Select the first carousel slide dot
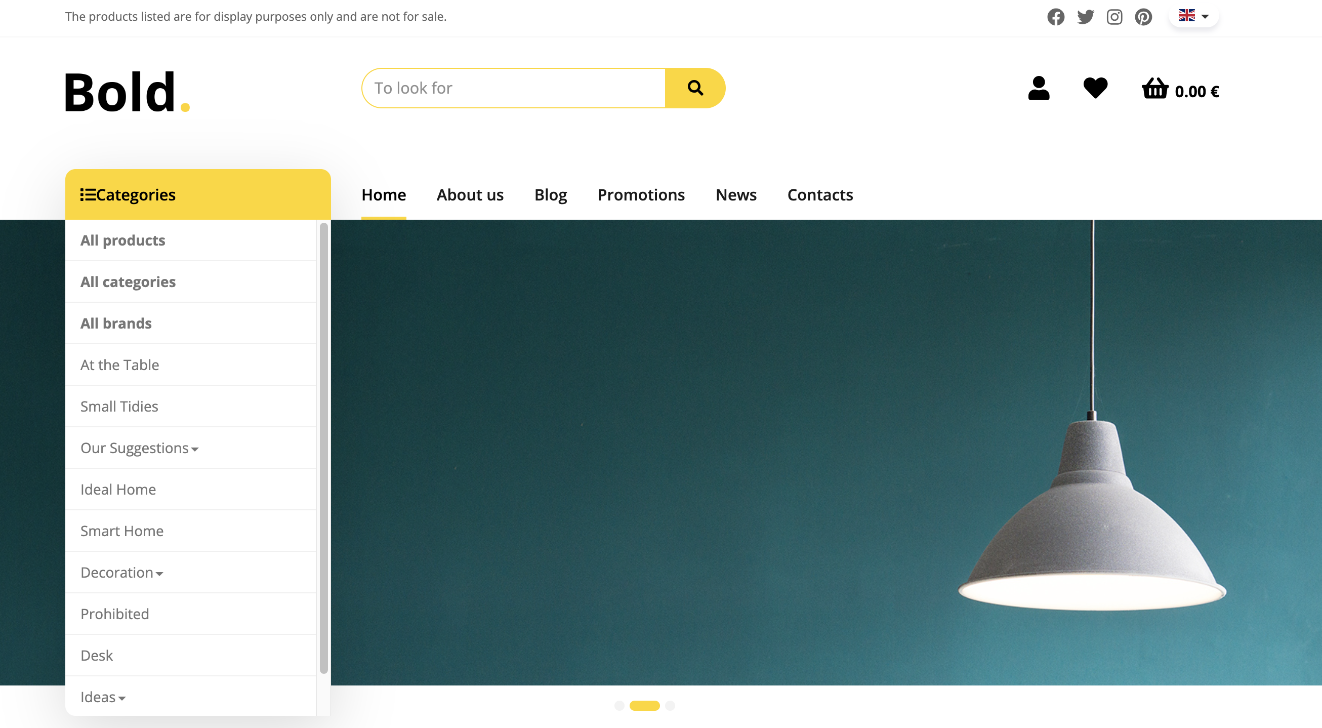Image resolution: width=1322 pixels, height=728 pixels. (x=619, y=705)
